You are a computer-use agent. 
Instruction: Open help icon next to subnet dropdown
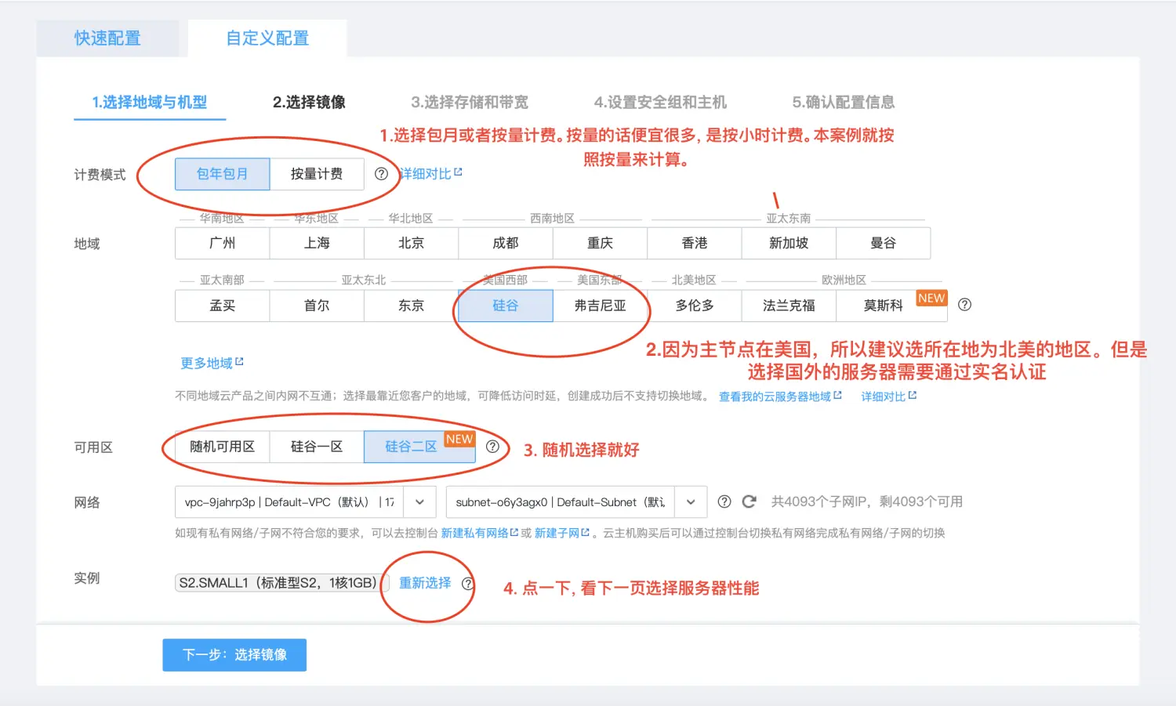(724, 501)
